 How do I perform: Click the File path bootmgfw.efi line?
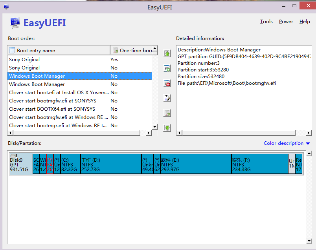[x=227, y=83]
